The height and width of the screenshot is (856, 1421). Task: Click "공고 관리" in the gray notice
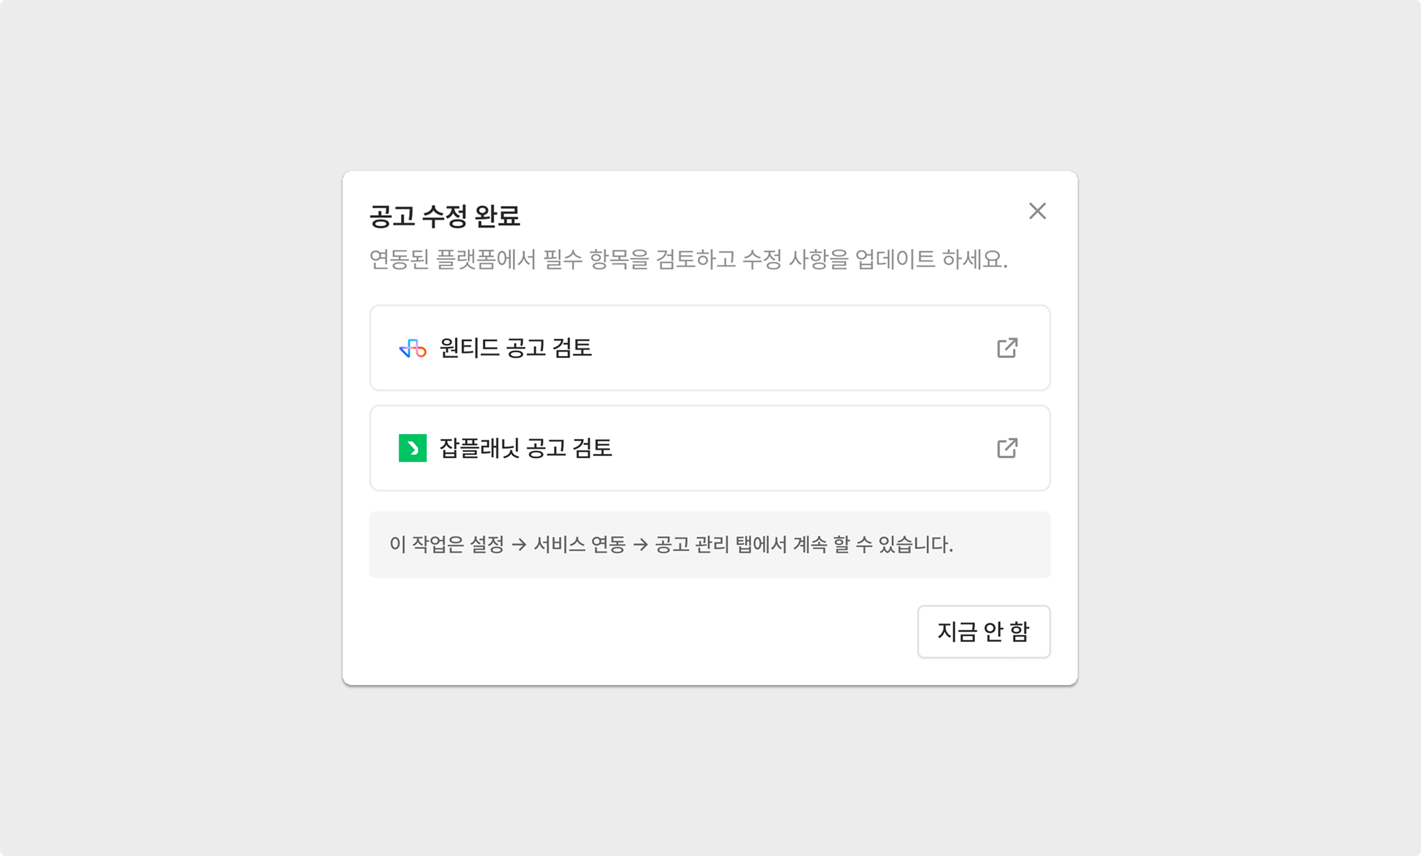(x=691, y=545)
